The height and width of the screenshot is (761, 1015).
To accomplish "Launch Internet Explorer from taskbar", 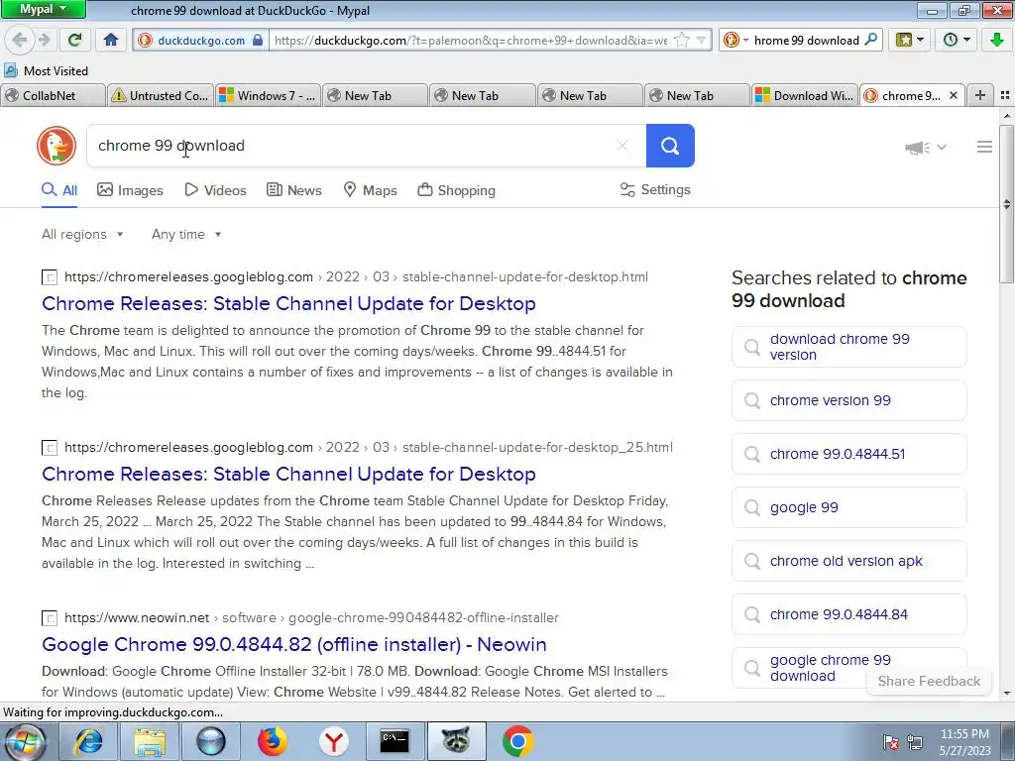I will 88,741.
